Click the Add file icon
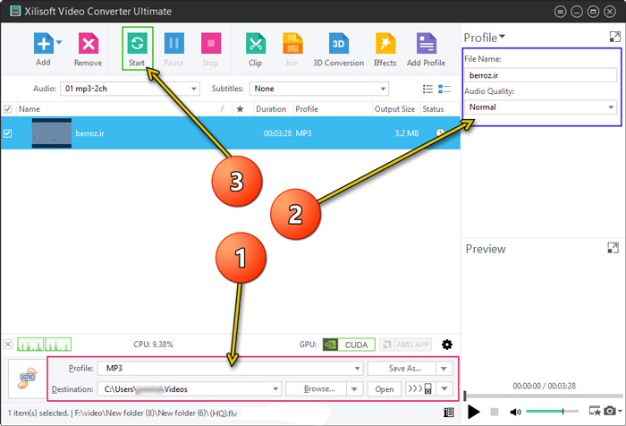626x426 pixels. pyautogui.click(x=42, y=44)
